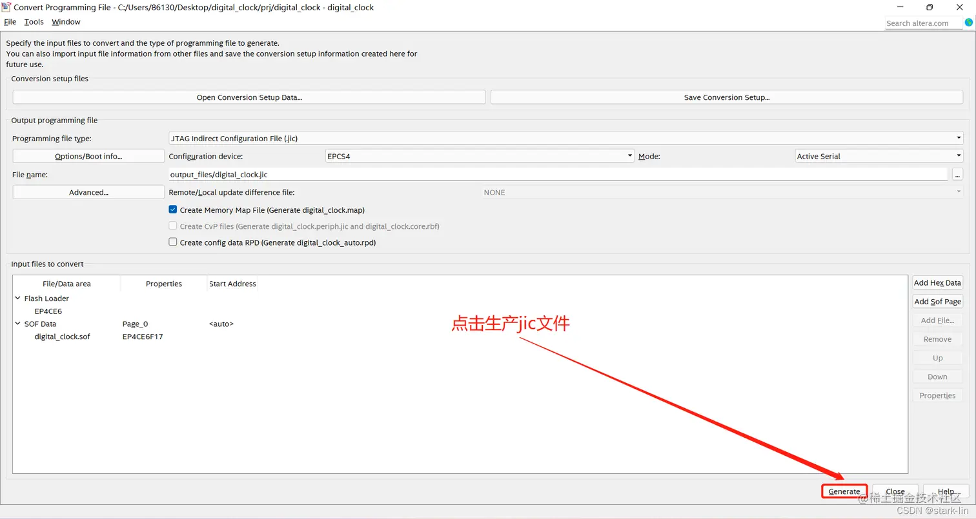
Task: Click the File name input field
Action: (x=558, y=174)
